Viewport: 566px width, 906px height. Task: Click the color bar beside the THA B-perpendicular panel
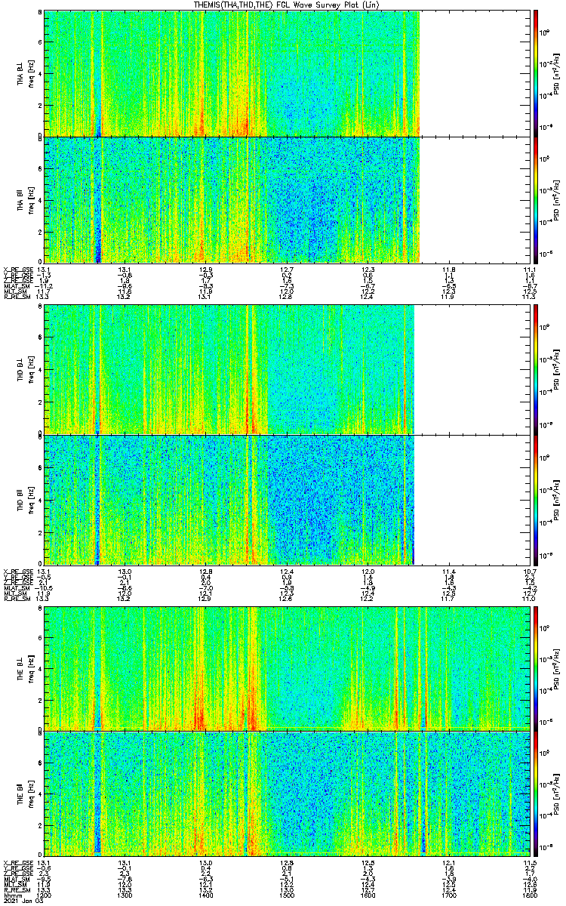(535, 73)
